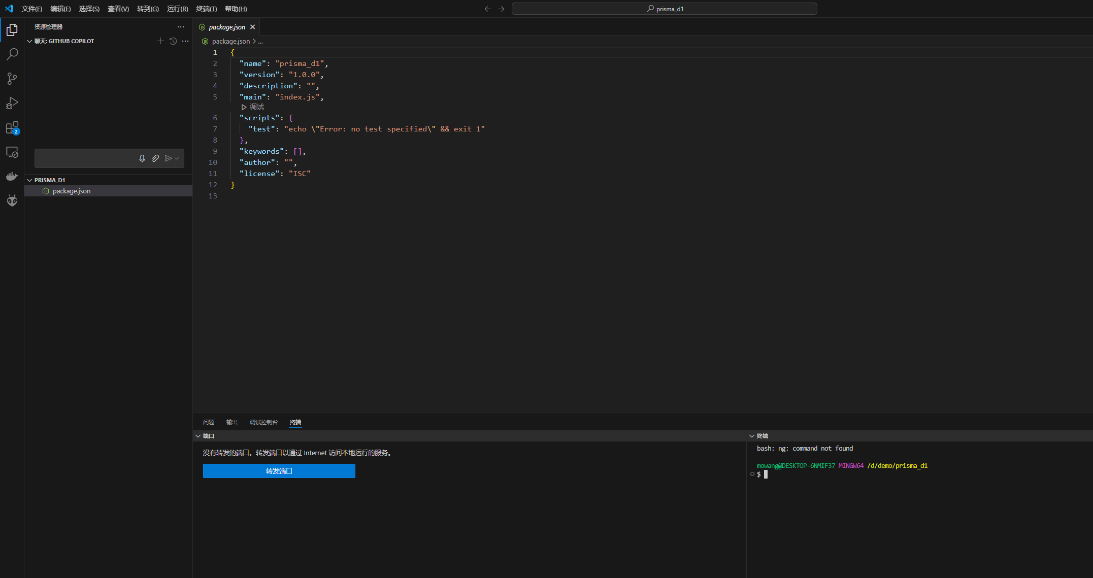Open the File menu
This screenshot has height=578, width=1093.
pyautogui.click(x=31, y=9)
